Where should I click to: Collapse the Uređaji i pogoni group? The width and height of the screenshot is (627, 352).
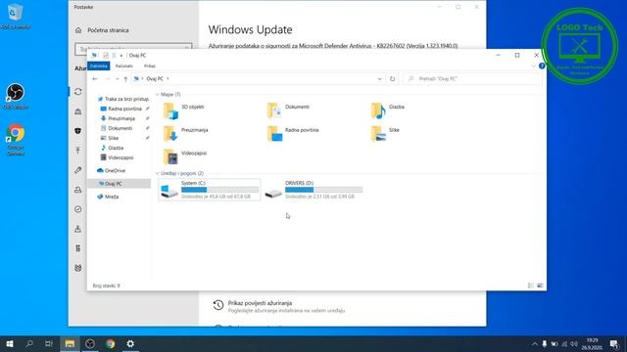pyautogui.click(x=157, y=173)
